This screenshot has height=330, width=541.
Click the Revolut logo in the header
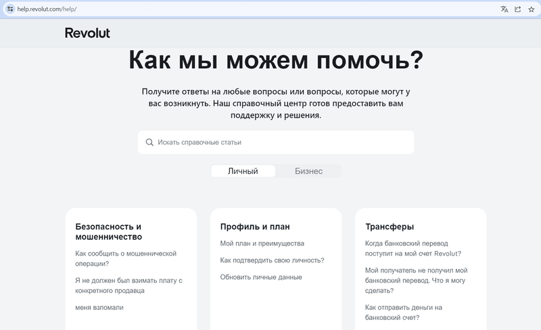point(87,33)
